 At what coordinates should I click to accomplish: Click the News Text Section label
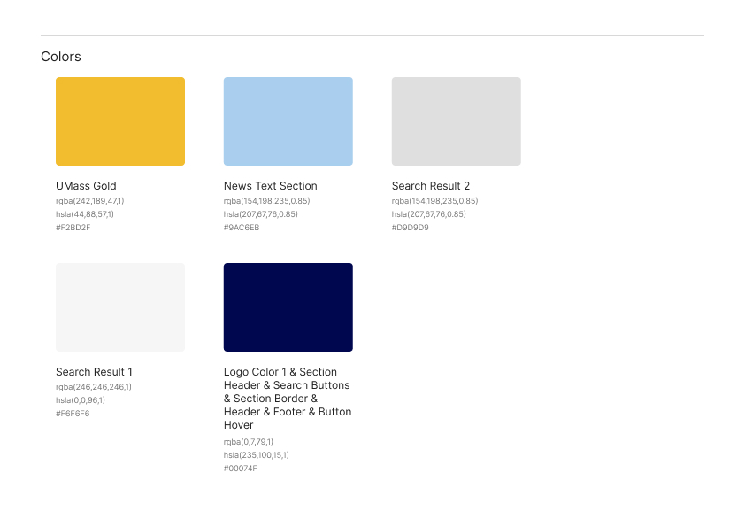point(271,186)
